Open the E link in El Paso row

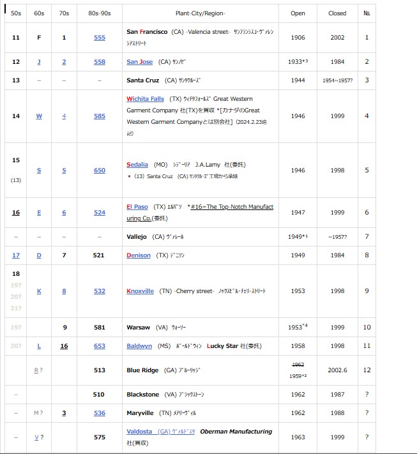point(39,213)
